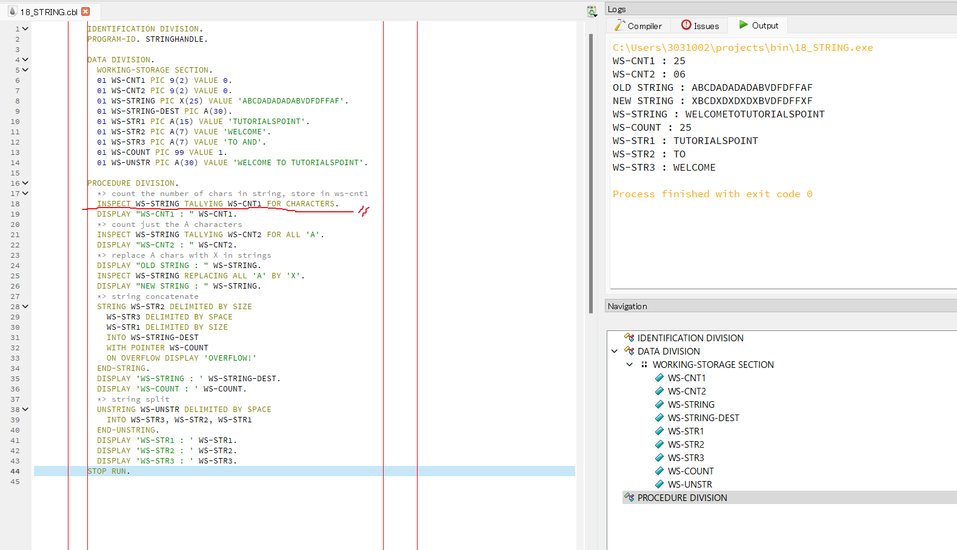Click the executable path in Output log
This screenshot has height=550, width=957.
(742, 48)
